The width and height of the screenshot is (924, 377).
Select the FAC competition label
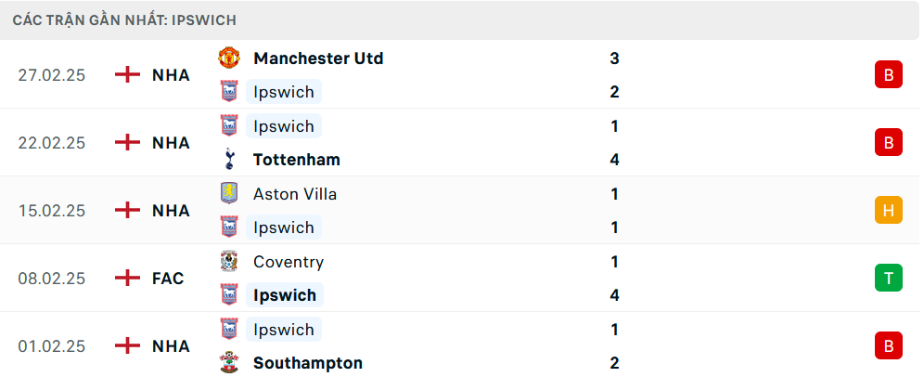(168, 279)
